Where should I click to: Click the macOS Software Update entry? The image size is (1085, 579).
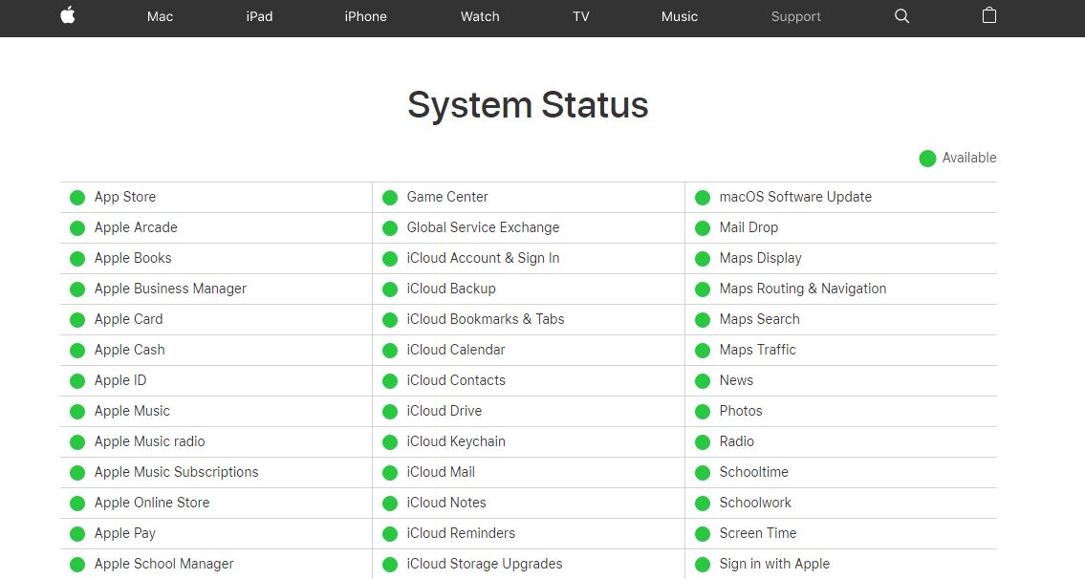(795, 197)
